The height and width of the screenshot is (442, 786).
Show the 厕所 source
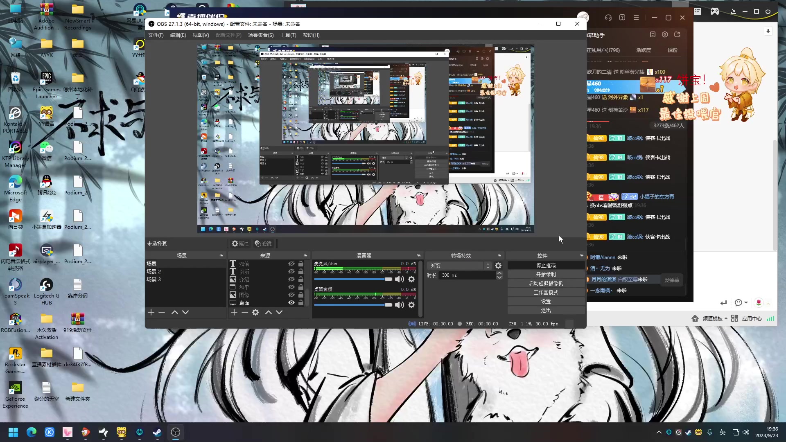291,272
